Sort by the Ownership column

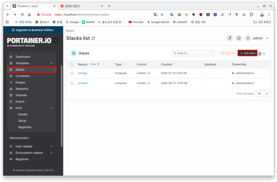[x=240, y=64]
